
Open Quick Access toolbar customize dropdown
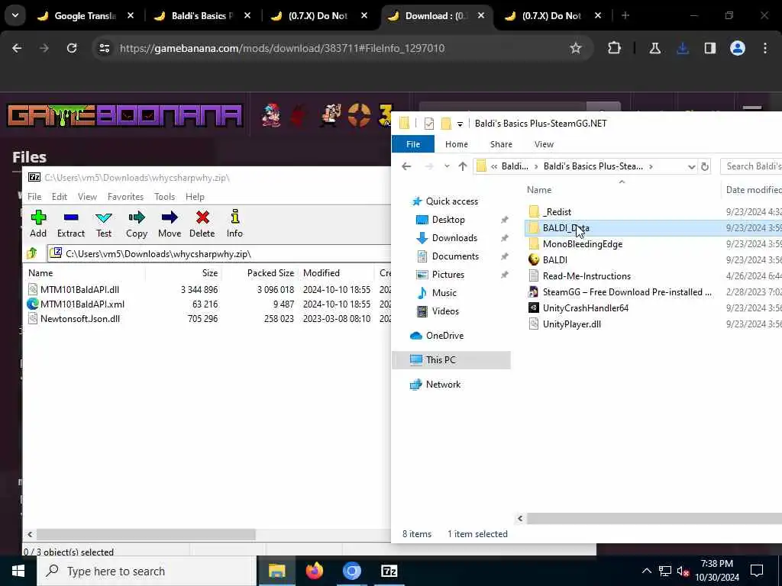click(460, 124)
